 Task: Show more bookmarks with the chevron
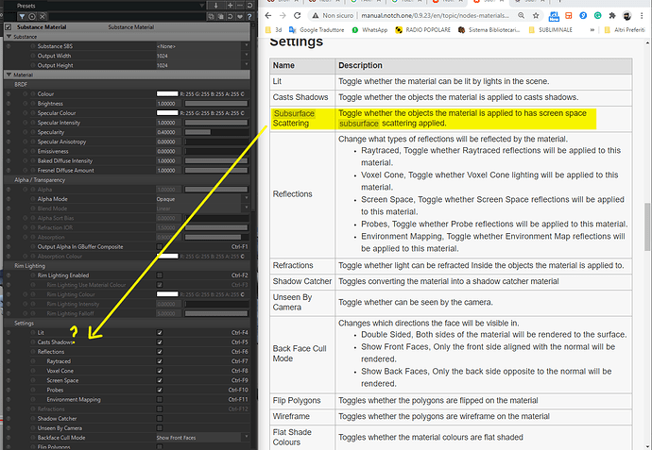click(x=592, y=30)
